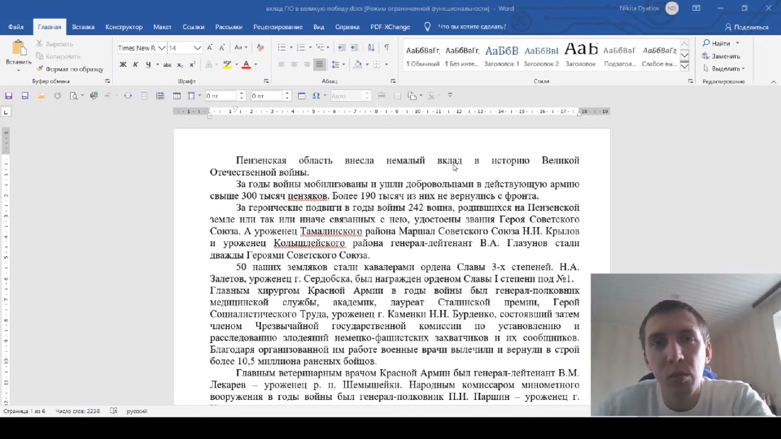Image resolution: width=781 pixels, height=439 pixels.
Task: Open the Times New Roman font name dropdown
Action: coord(162,48)
